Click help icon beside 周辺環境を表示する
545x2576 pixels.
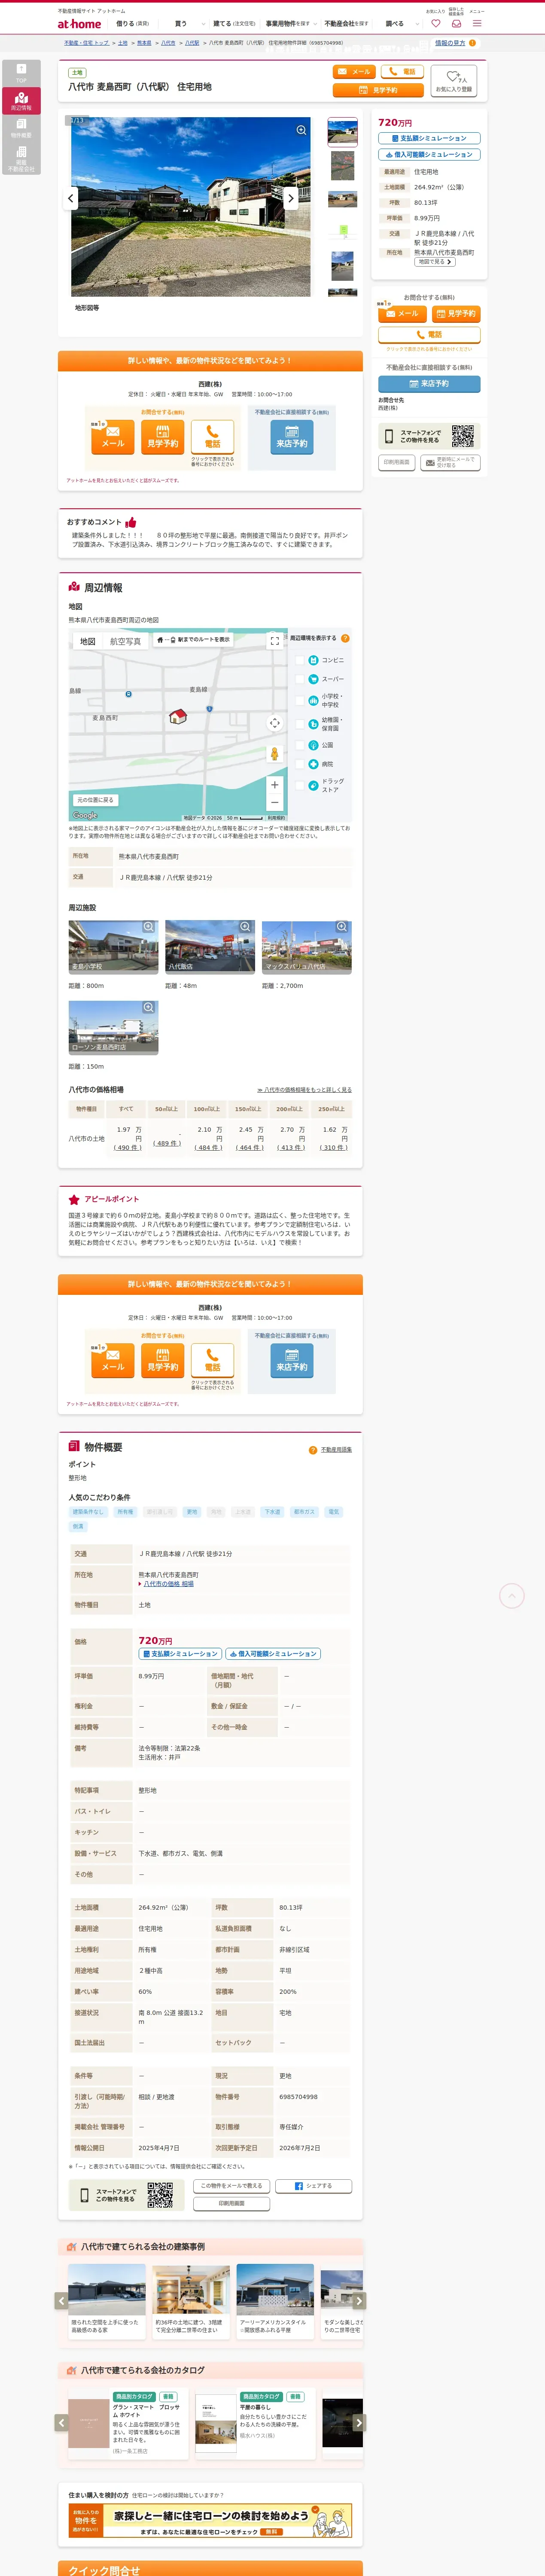click(x=345, y=638)
